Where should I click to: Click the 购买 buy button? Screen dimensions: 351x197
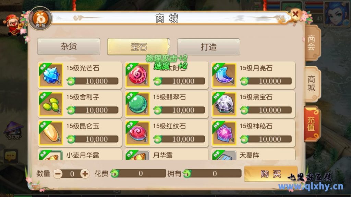point(271,173)
